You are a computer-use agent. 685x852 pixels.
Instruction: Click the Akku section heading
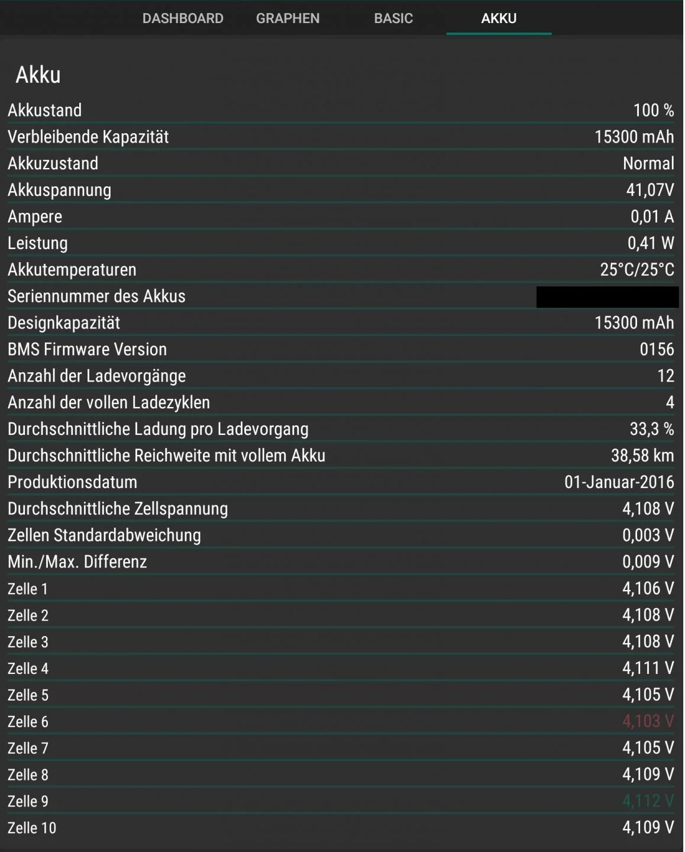pyautogui.click(x=38, y=75)
